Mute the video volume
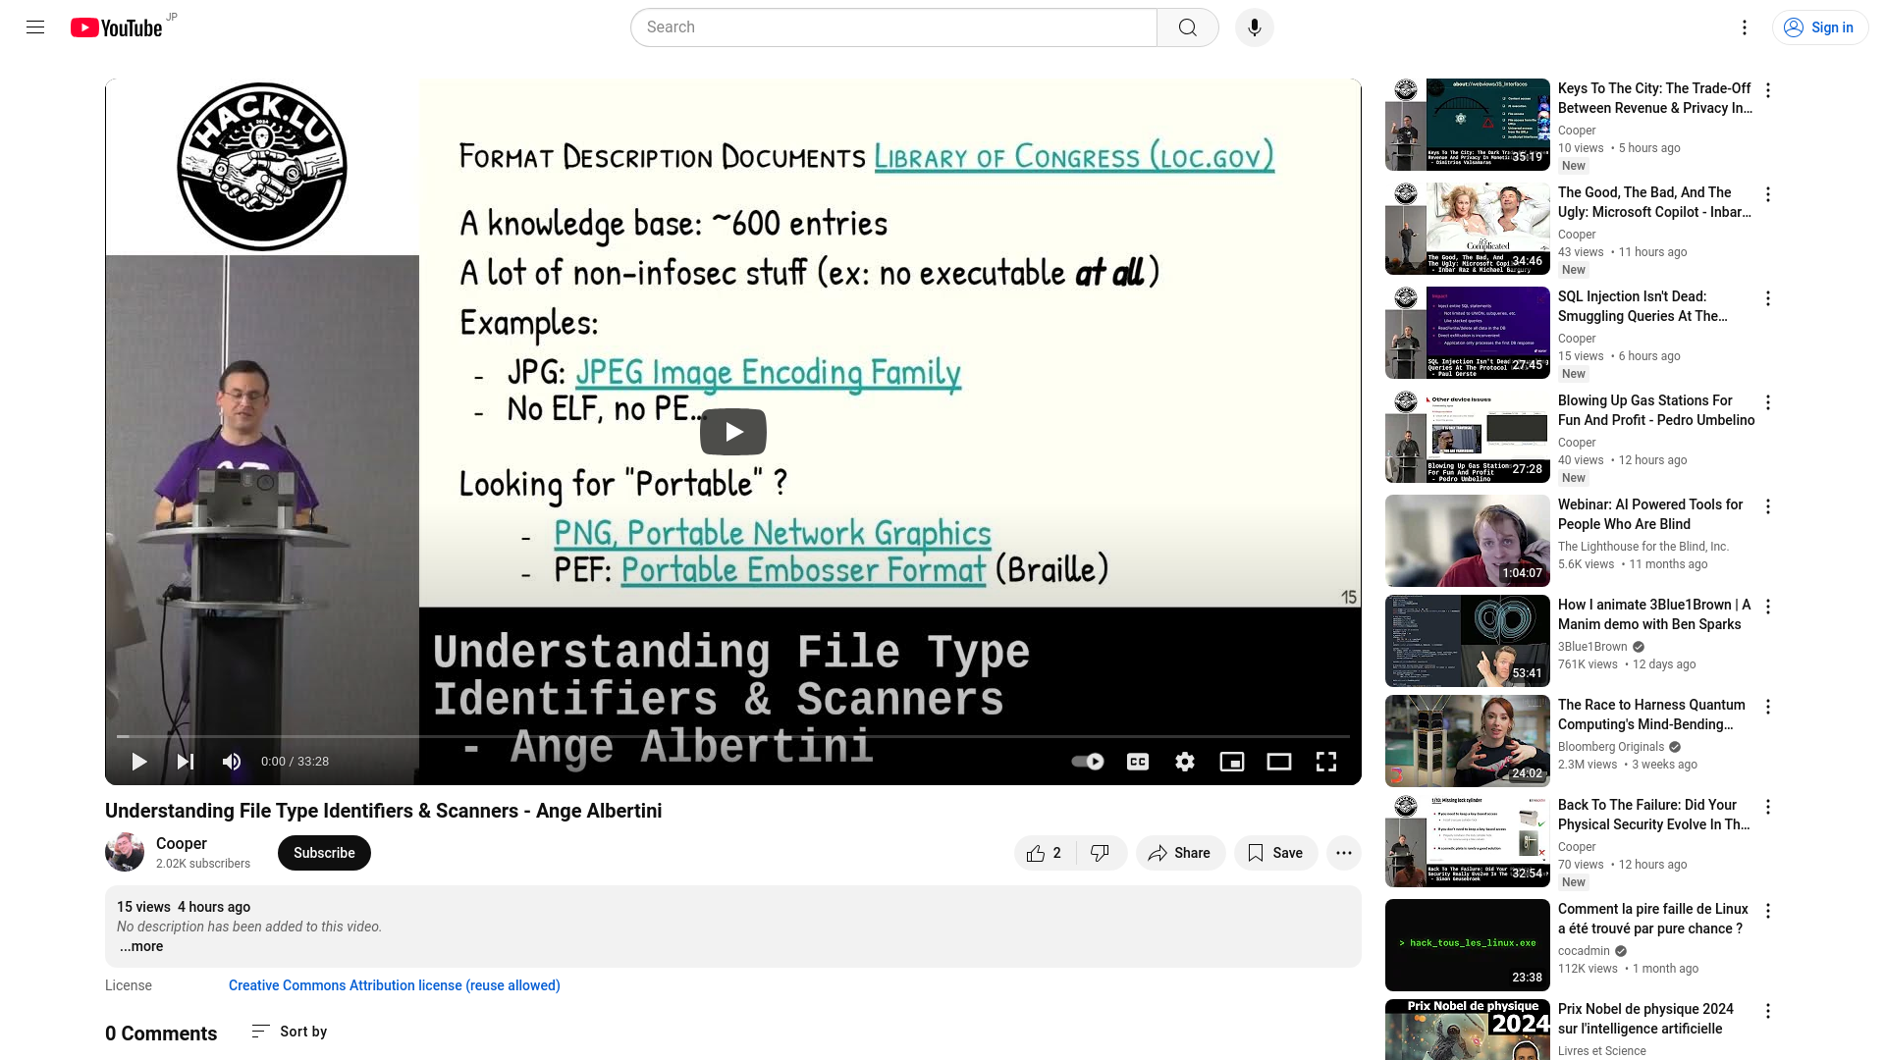The image size is (1885, 1060). pos(232,762)
